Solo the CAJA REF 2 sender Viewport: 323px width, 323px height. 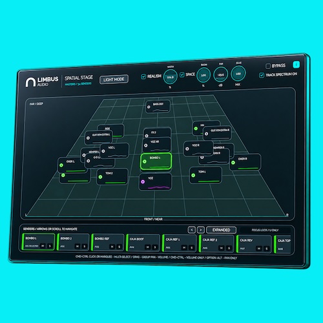click(x=229, y=248)
